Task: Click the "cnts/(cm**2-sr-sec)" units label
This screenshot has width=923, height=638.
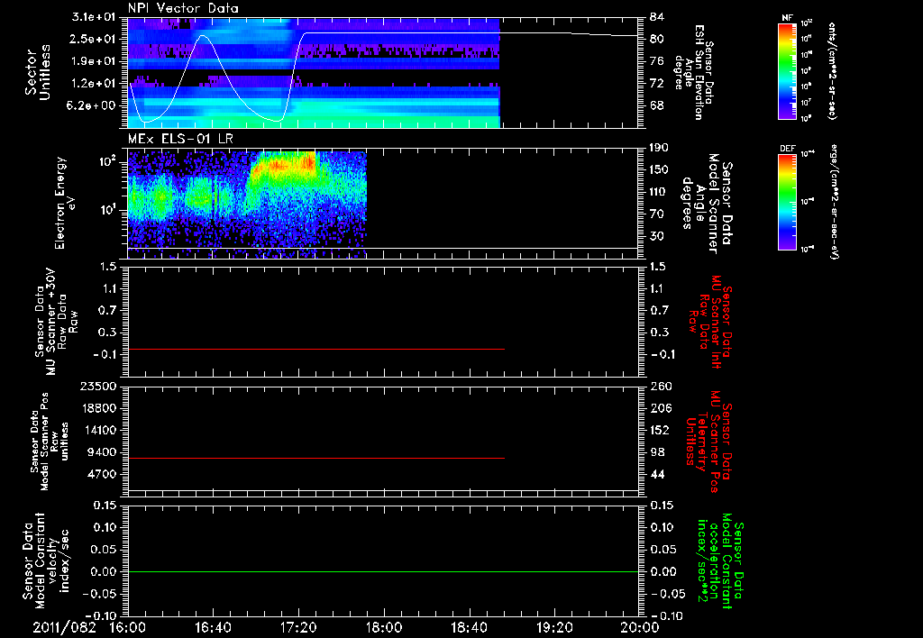Action: coord(832,71)
